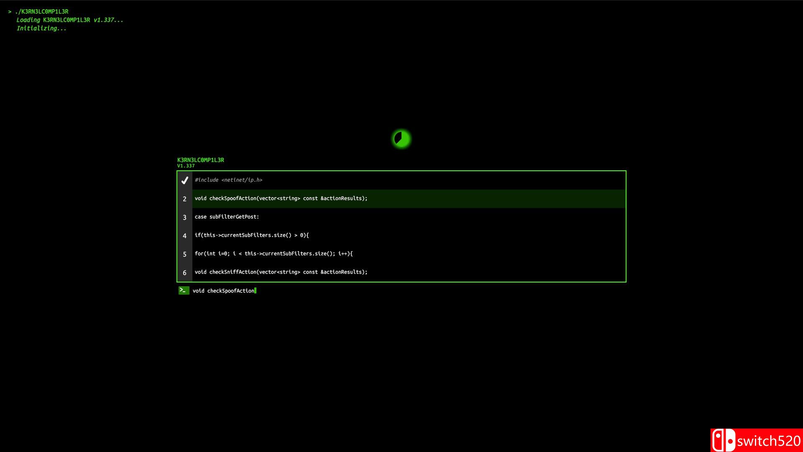Viewport: 803px width, 452px height.
Task: Select the case subFilterGetPost line
Action: [227, 217]
